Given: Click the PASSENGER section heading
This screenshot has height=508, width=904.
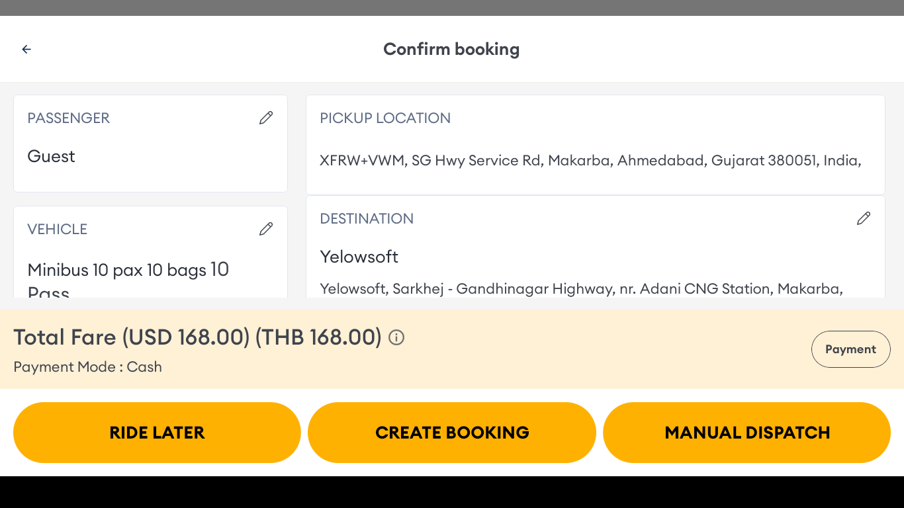Looking at the screenshot, I should (69, 118).
